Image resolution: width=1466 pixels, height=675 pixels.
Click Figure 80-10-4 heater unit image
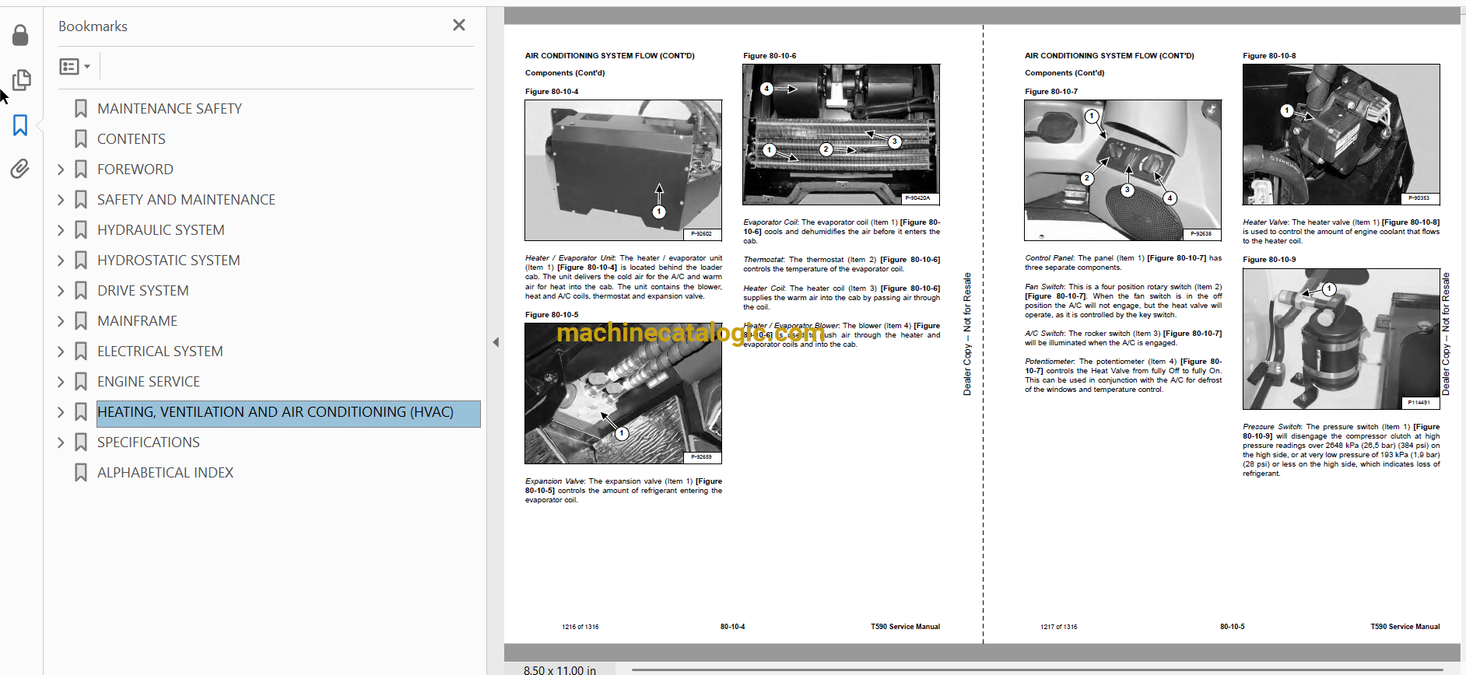(x=623, y=170)
